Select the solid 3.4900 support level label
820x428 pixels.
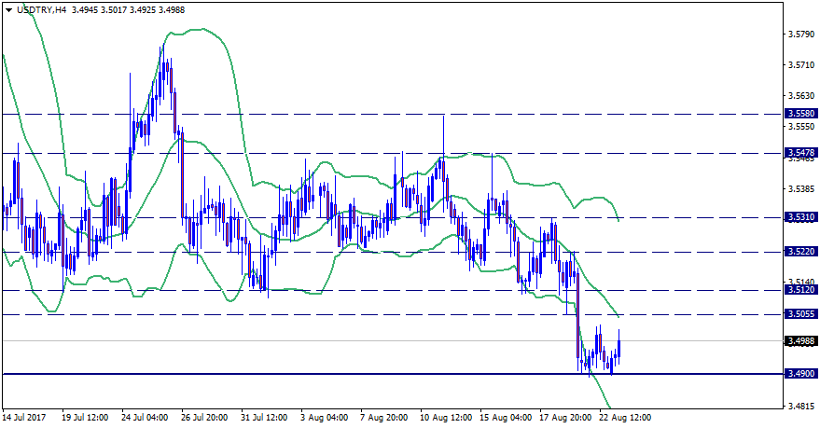click(801, 374)
